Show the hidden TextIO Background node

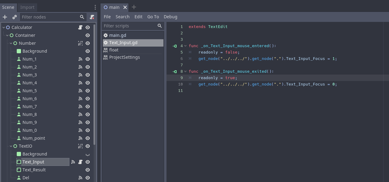(x=88, y=154)
